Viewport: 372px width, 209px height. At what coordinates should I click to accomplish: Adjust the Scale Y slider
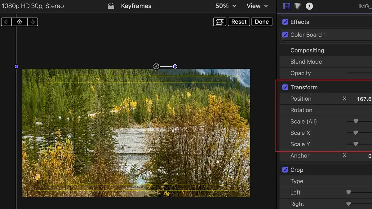(356, 144)
